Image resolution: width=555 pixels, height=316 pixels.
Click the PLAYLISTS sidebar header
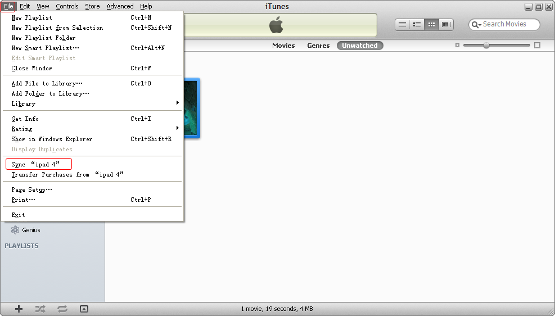(21, 246)
